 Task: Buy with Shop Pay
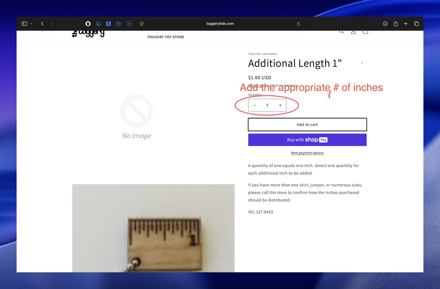click(307, 140)
